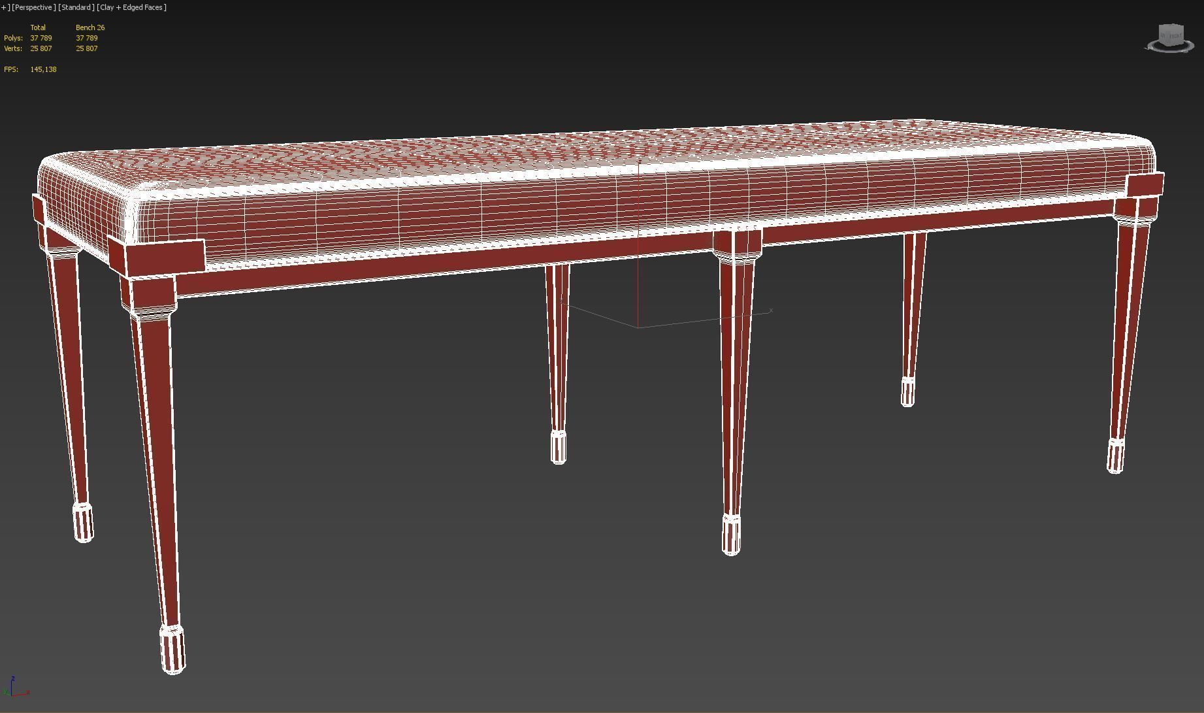Open the viewport plus menu label

click(5, 7)
